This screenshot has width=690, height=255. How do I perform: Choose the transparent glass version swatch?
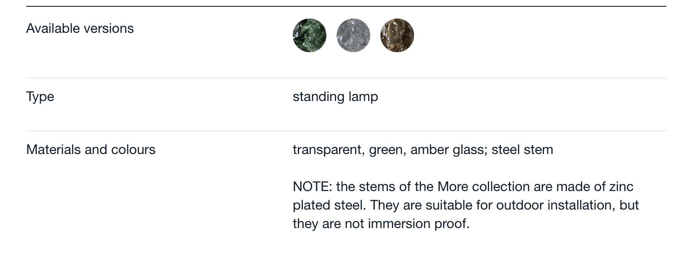point(353,35)
